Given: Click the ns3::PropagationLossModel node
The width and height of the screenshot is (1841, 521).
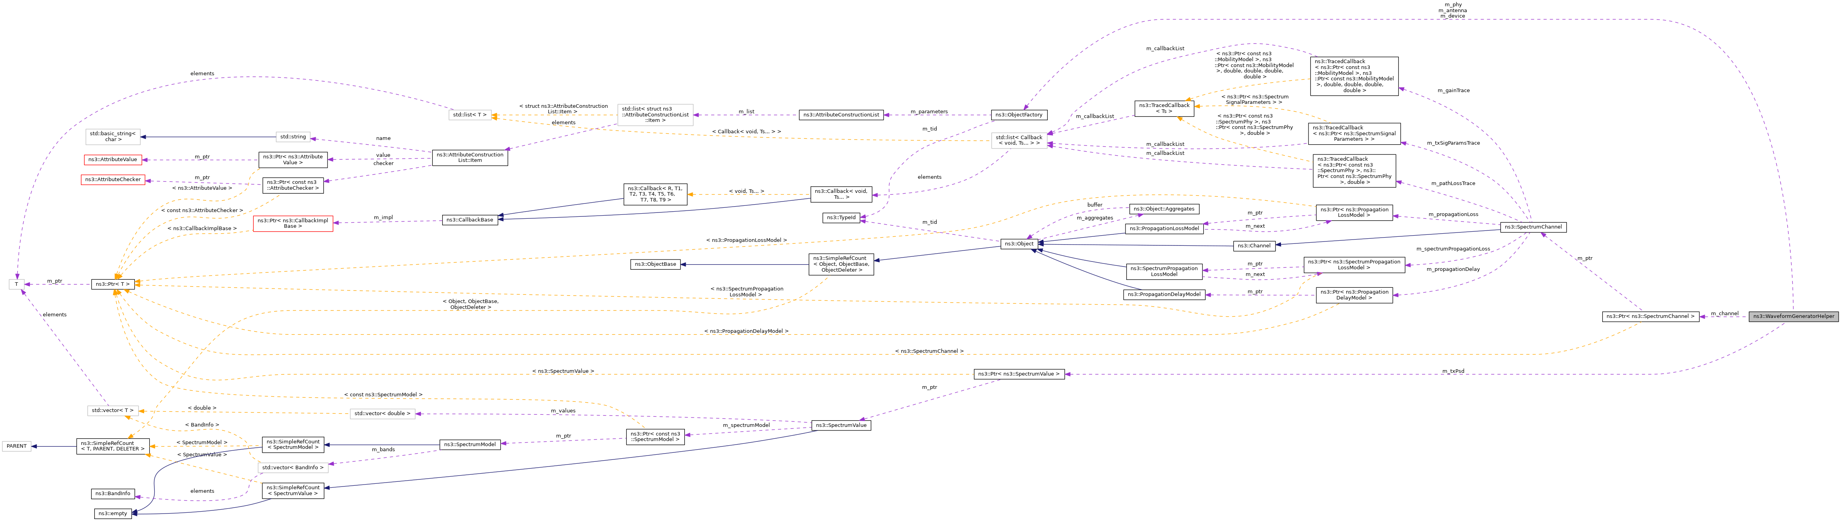Looking at the screenshot, I should [x=1164, y=229].
